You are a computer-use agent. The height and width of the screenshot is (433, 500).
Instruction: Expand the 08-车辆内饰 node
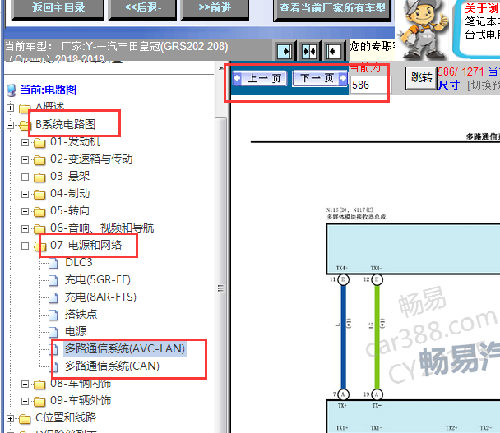(25, 385)
